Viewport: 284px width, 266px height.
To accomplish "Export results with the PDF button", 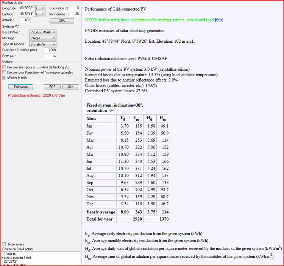I will (x=52, y=87).
